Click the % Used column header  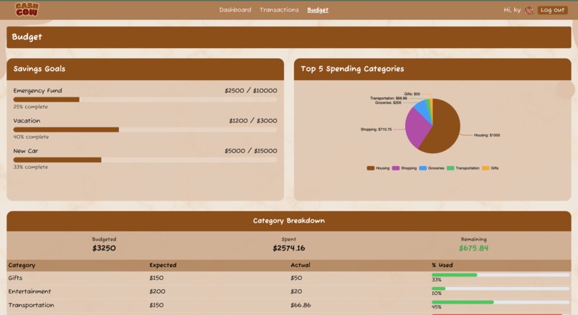click(442, 266)
